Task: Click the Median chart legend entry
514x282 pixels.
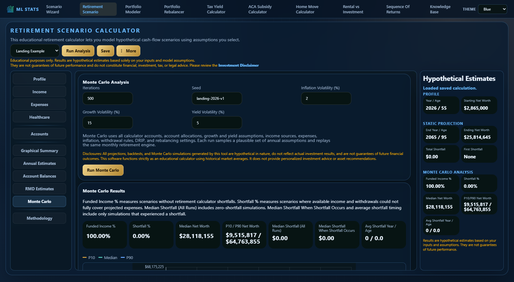Action: [108, 258]
